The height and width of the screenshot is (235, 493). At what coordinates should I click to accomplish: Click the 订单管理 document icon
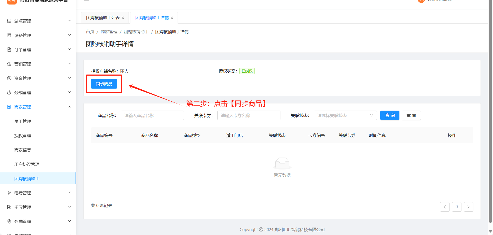tap(9, 50)
